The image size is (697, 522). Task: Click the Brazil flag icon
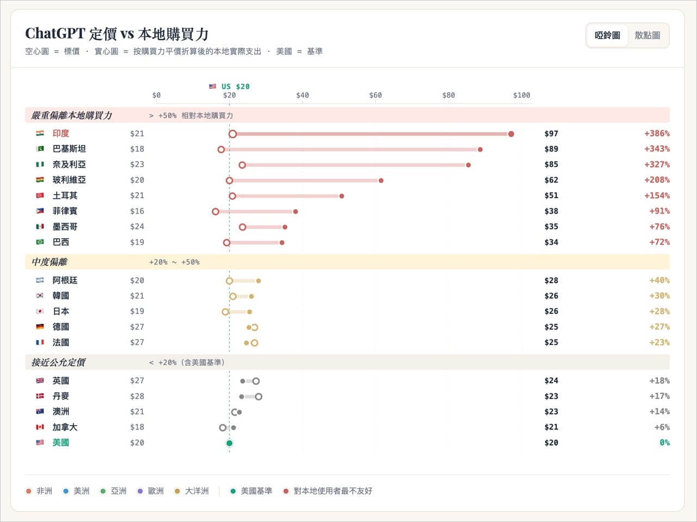point(40,242)
